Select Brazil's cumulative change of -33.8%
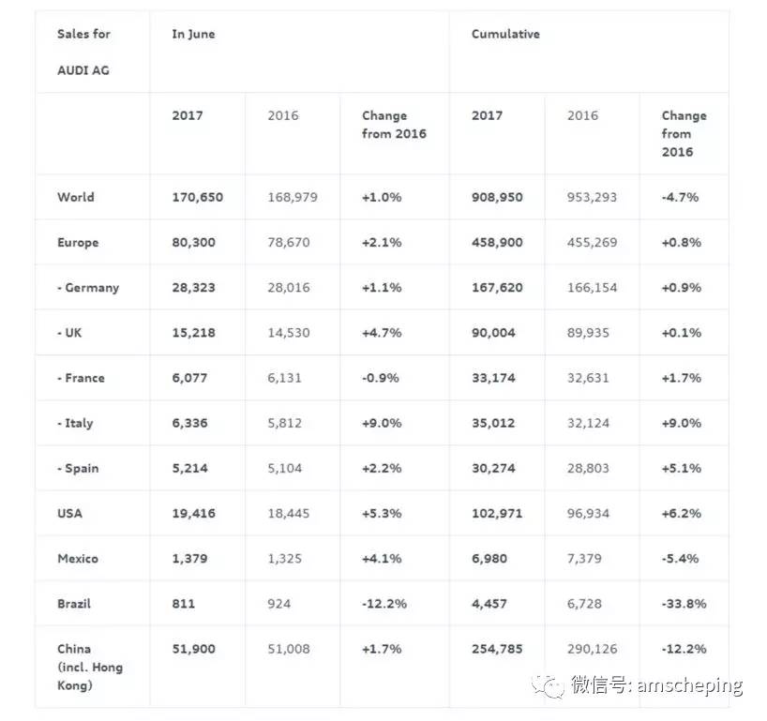The image size is (767, 721). click(x=684, y=603)
